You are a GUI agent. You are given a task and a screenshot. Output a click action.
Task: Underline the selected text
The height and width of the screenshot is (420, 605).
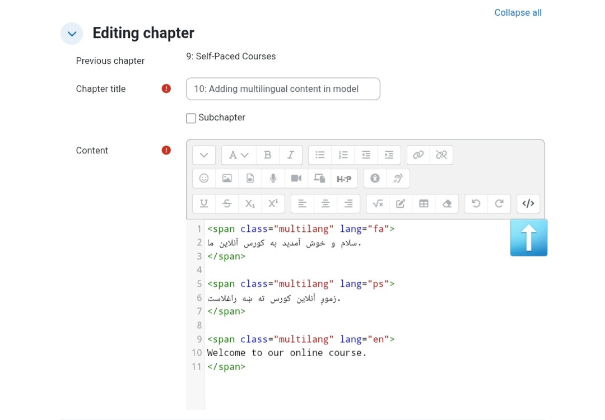pyautogui.click(x=204, y=204)
